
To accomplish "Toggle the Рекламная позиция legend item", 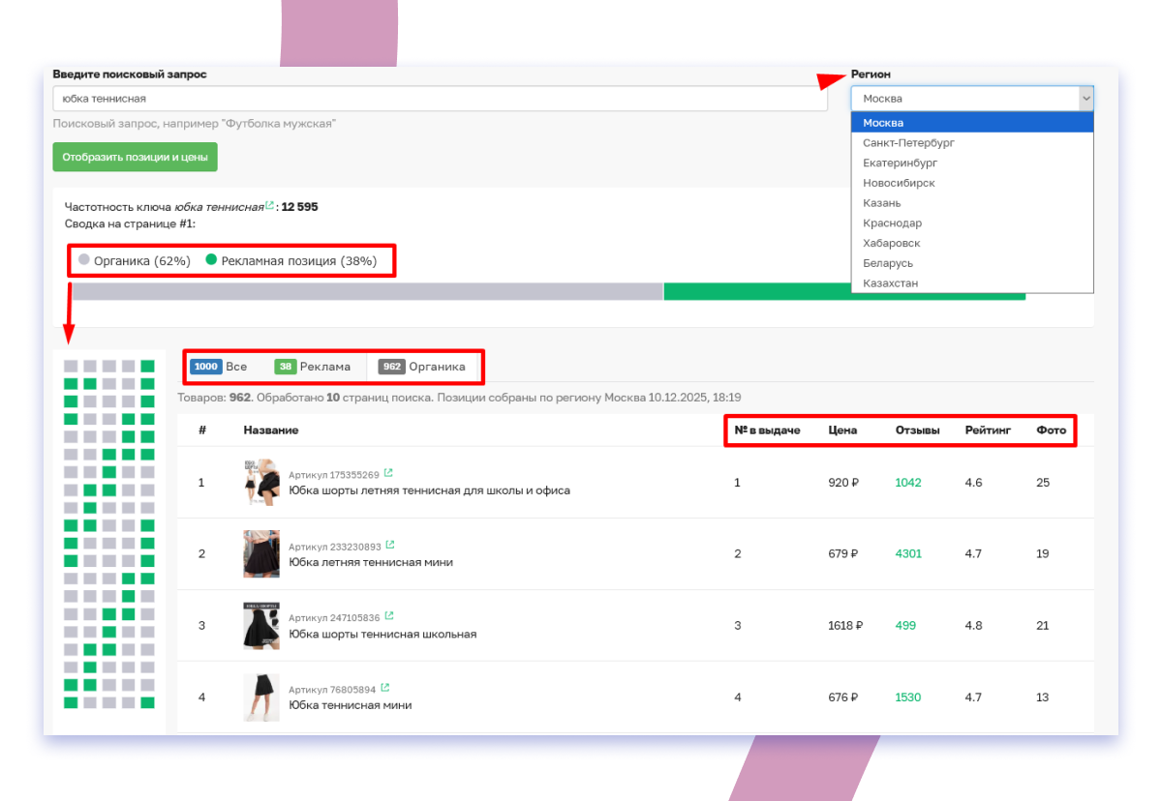I will [x=290, y=261].
